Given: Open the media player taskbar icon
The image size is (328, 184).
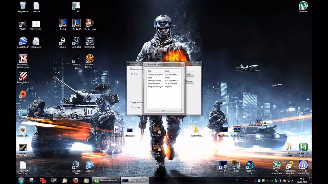Looking at the screenshot, I should coord(86,180).
